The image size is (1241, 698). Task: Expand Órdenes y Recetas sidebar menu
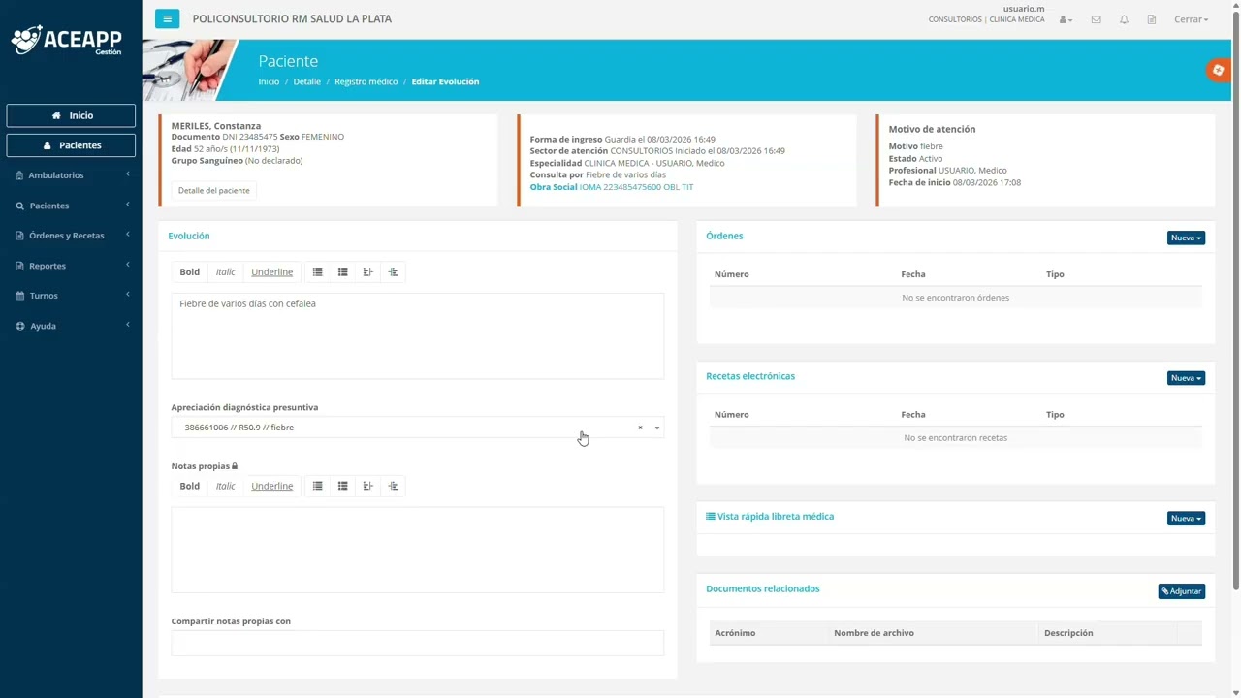71,236
